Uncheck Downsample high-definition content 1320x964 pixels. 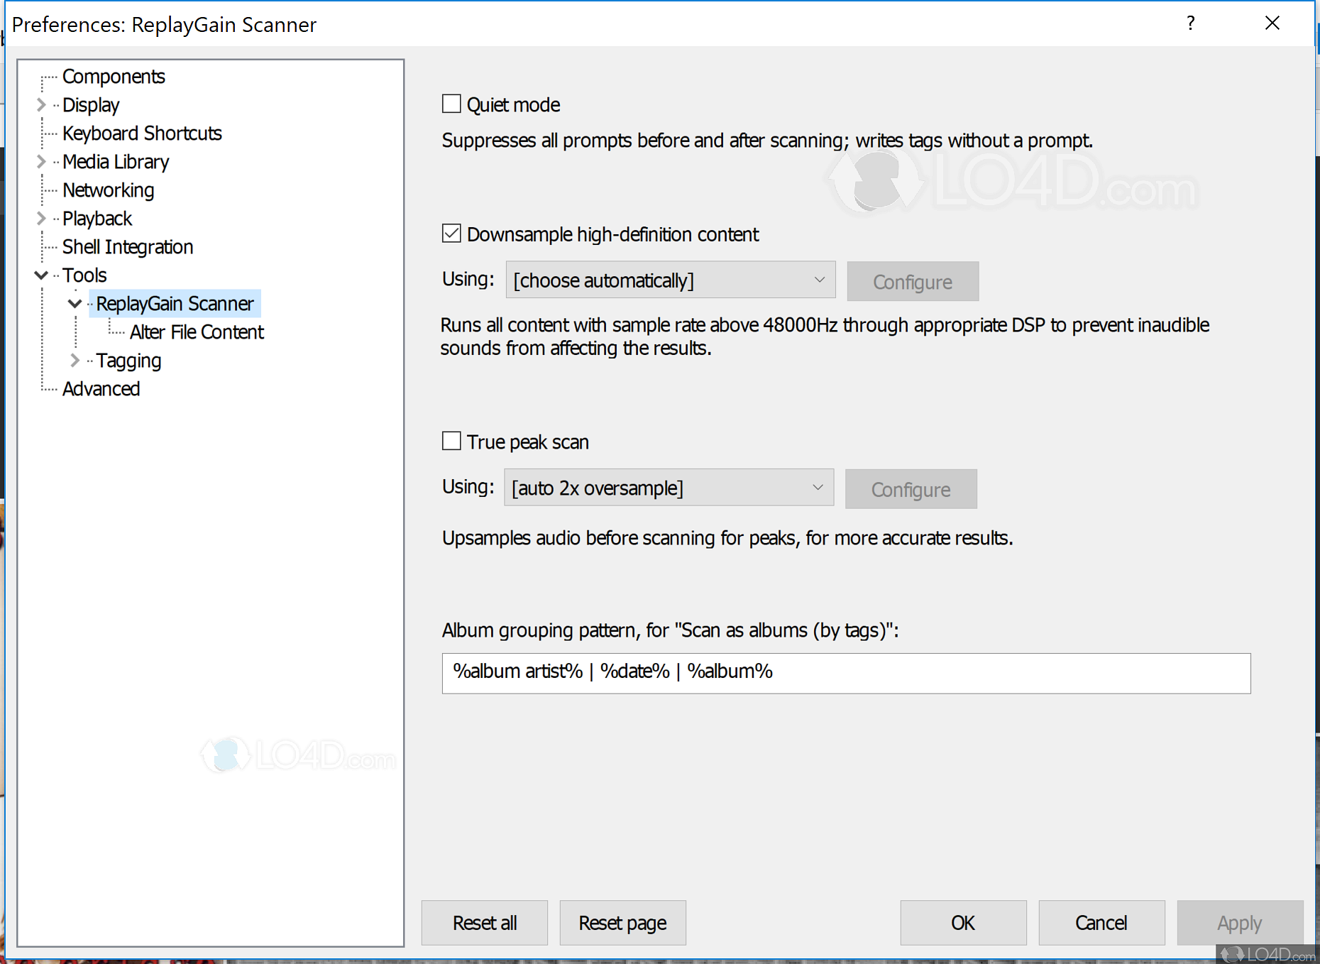pyautogui.click(x=451, y=234)
